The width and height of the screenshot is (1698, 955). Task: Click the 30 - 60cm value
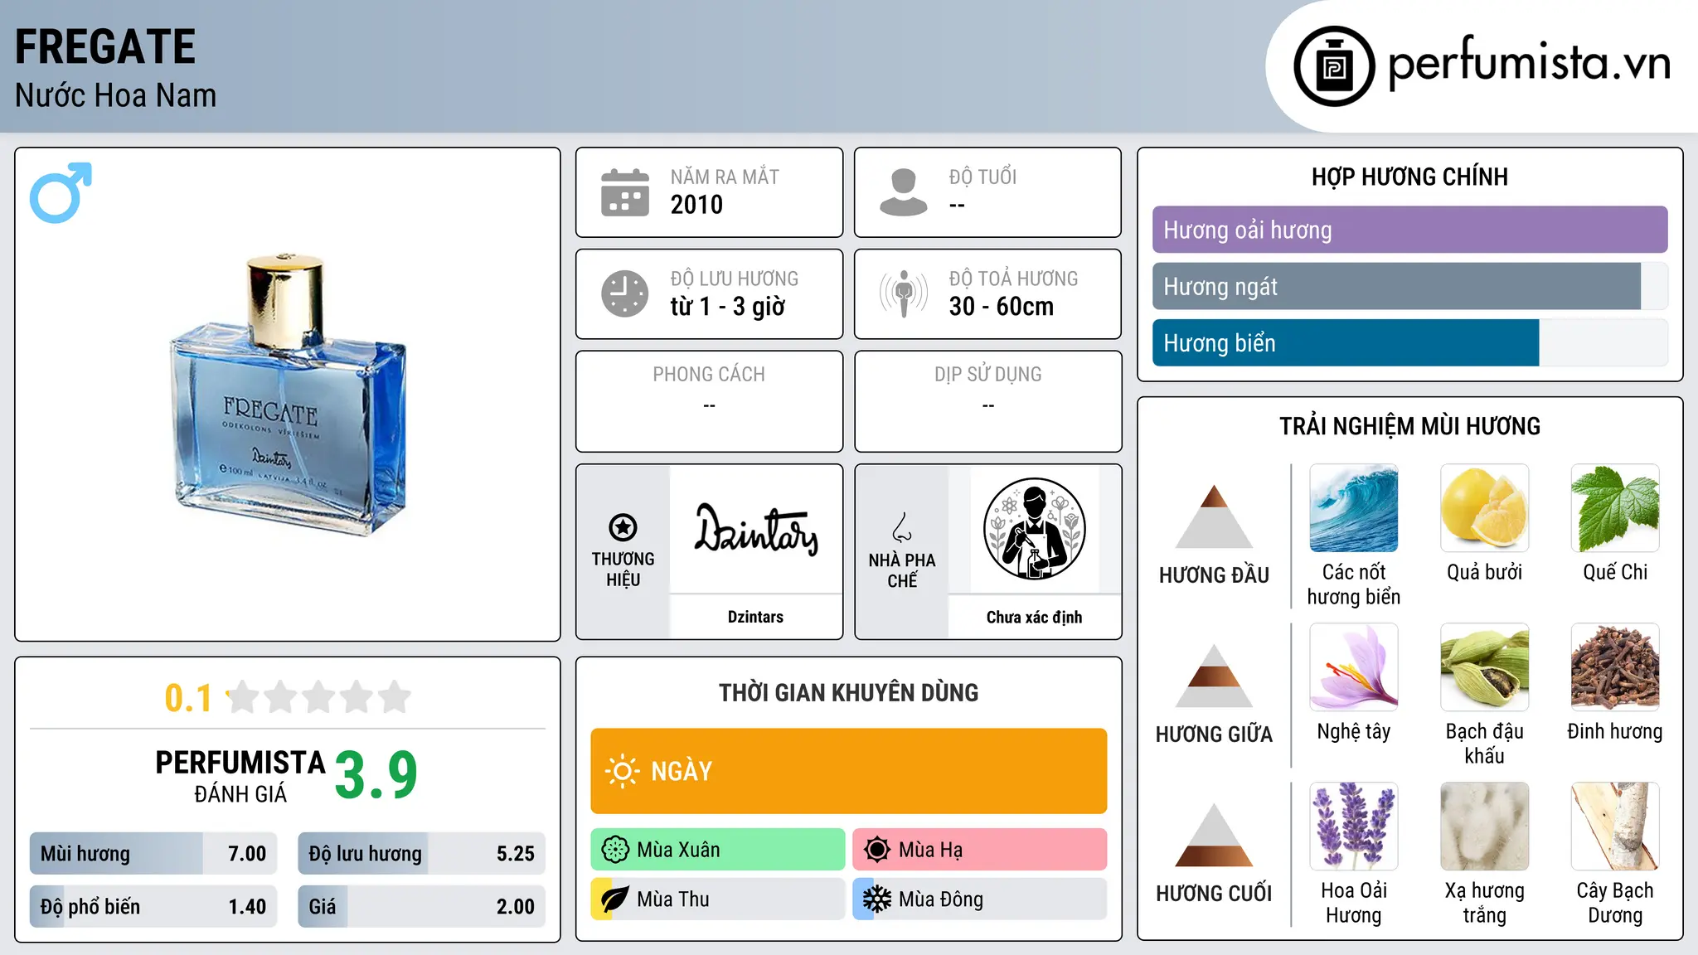(1002, 307)
